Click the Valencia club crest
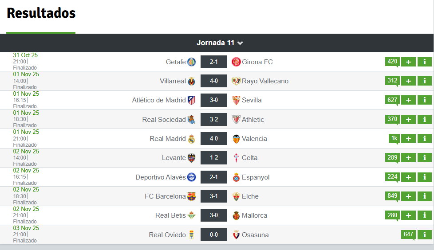The image size is (434, 250). click(x=236, y=139)
